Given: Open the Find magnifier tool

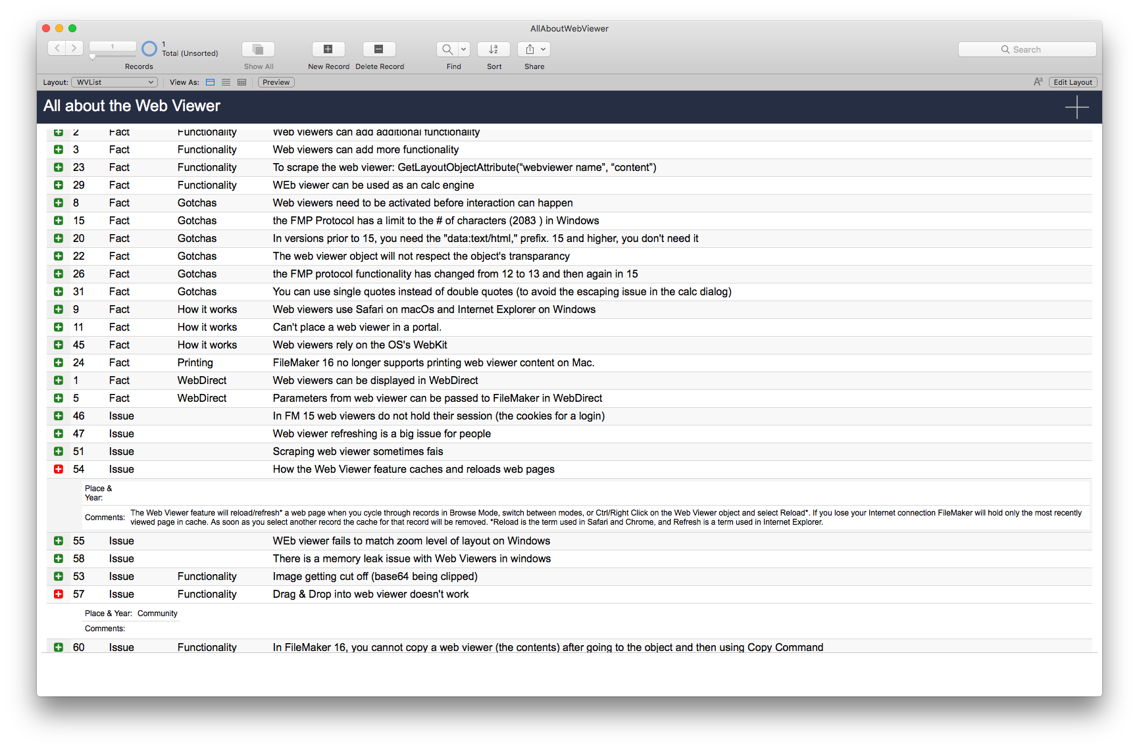Looking at the screenshot, I should (447, 49).
